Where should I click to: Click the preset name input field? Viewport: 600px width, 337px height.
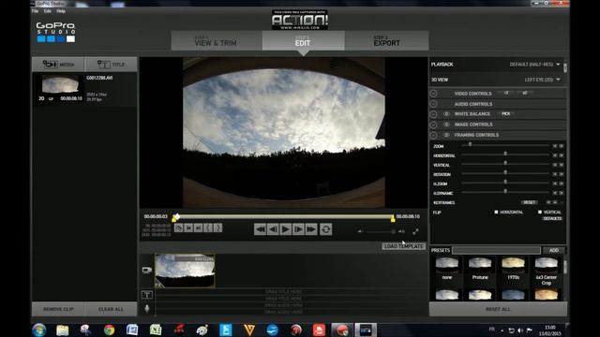(x=496, y=250)
